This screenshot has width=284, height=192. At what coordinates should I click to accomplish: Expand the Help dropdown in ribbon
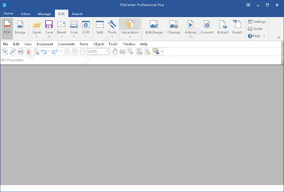pyautogui.click(x=264, y=36)
